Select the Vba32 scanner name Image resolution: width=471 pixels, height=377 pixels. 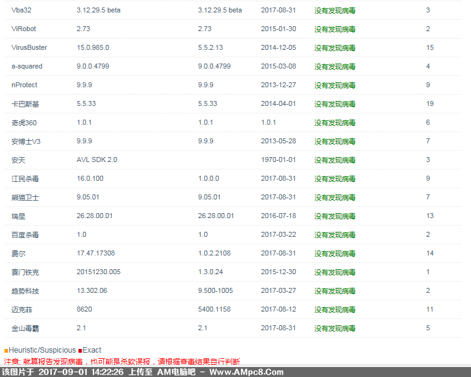pyautogui.click(x=21, y=10)
